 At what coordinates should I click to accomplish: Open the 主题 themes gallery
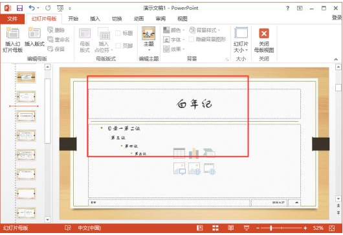[x=149, y=39]
